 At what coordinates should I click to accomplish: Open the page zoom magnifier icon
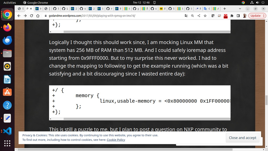(192, 16)
